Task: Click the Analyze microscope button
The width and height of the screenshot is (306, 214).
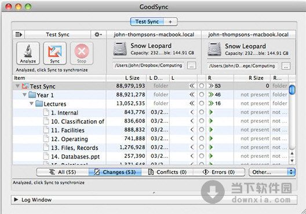Action: [28, 53]
